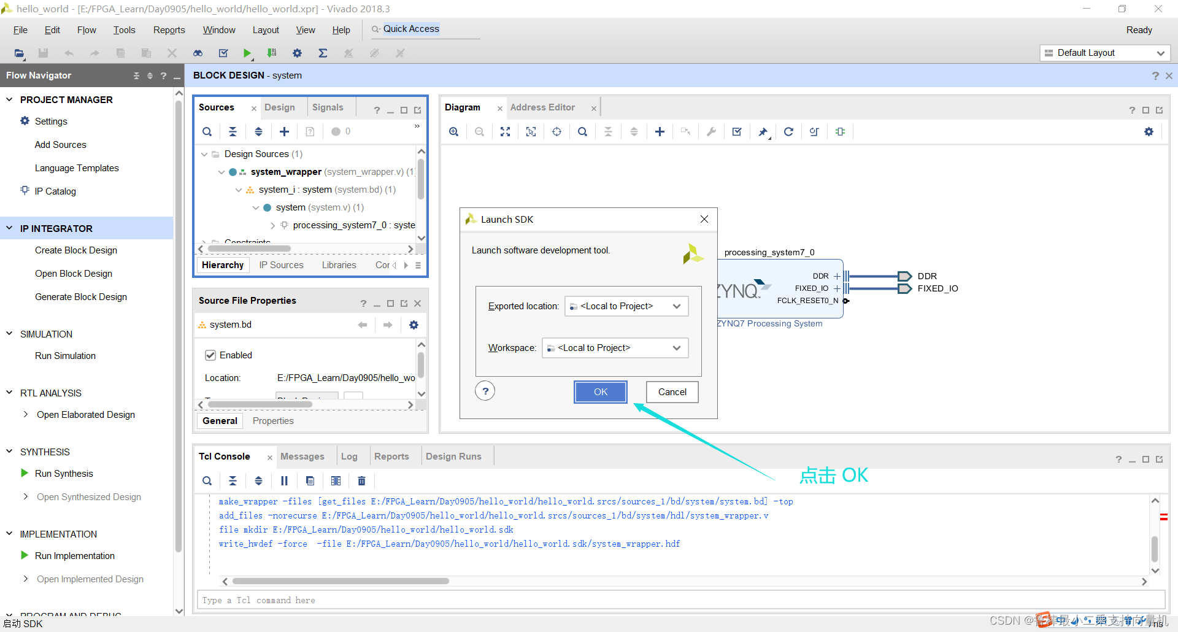Screen dimensions: 1178x632
Task: Collapse IP INTEGRATOR section
Action: pos(9,228)
